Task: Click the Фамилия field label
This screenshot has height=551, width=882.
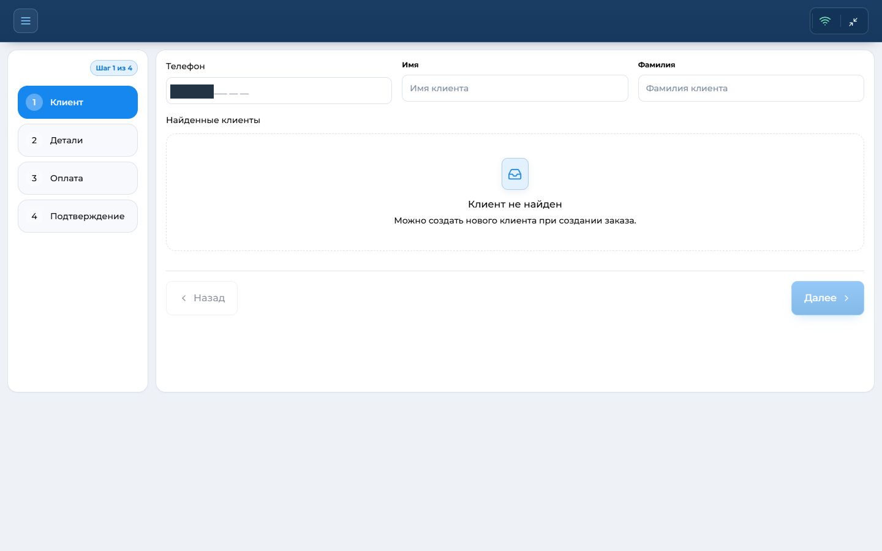Action: click(x=657, y=64)
